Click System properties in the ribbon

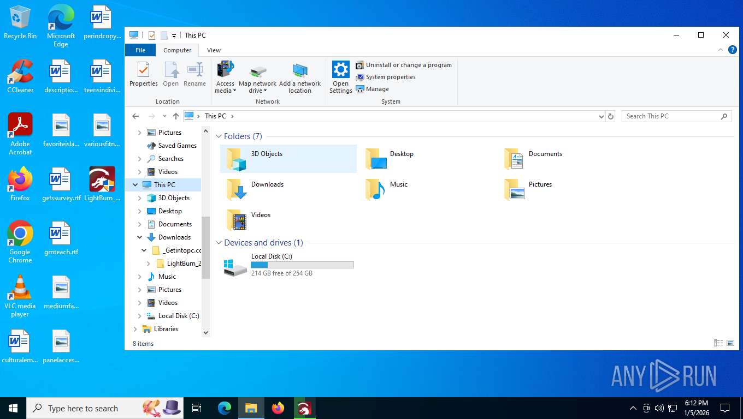pos(386,77)
